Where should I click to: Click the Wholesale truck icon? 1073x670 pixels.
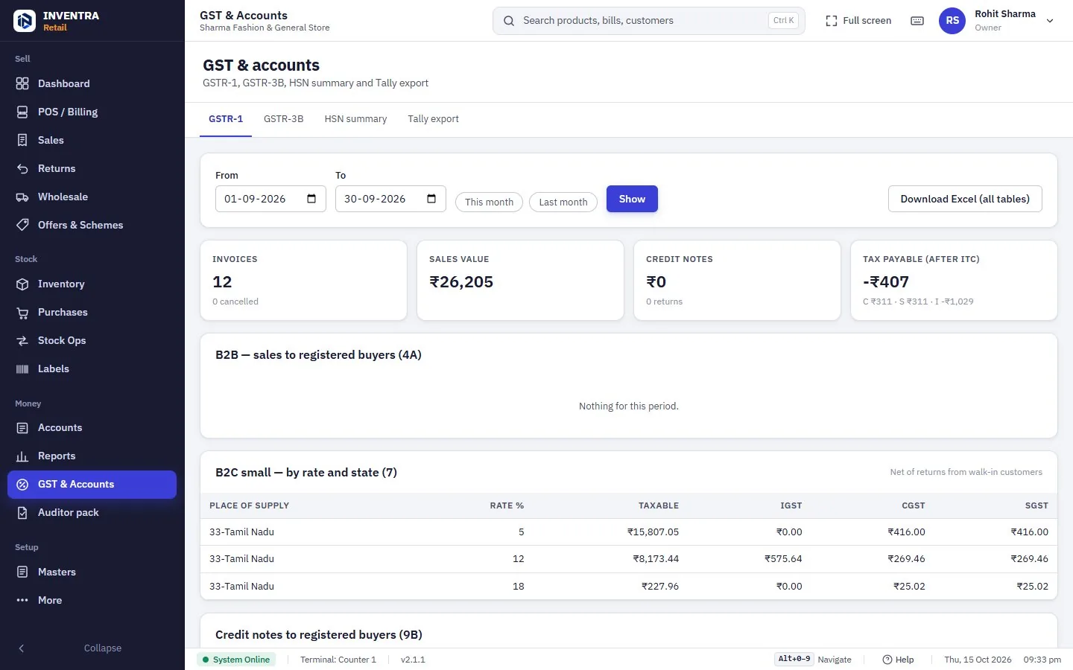click(x=22, y=197)
